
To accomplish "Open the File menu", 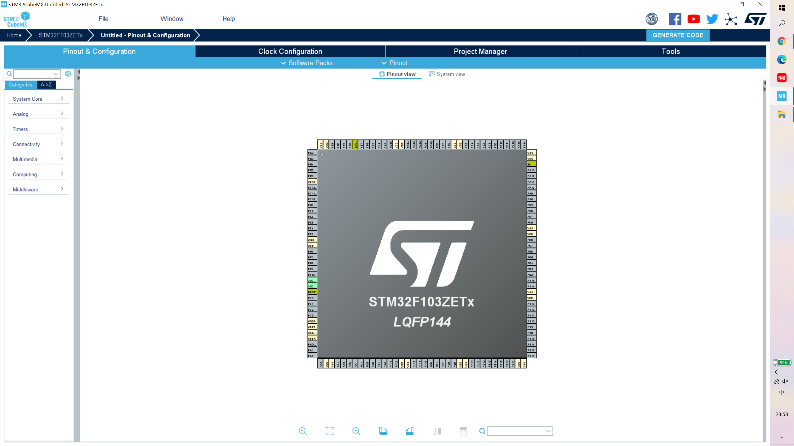I will [104, 19].
